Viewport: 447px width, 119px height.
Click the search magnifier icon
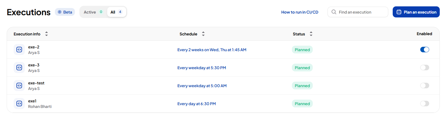334,12
